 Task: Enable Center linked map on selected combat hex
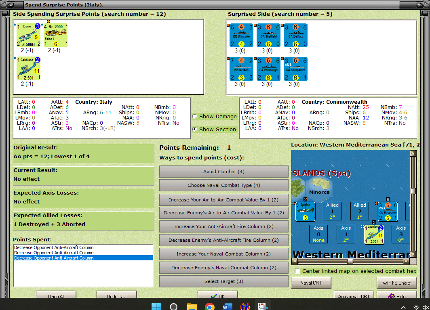tap(297, 271)
